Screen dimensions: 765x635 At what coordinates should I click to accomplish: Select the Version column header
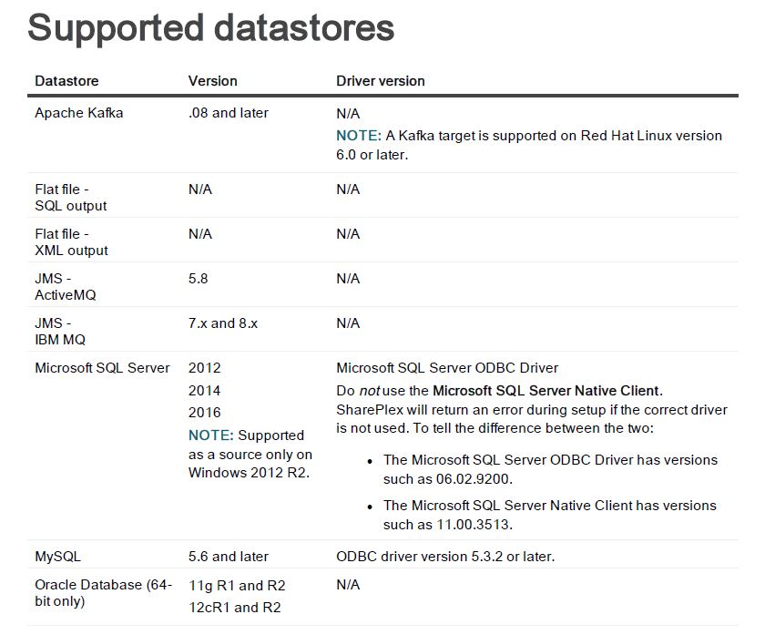213,81
